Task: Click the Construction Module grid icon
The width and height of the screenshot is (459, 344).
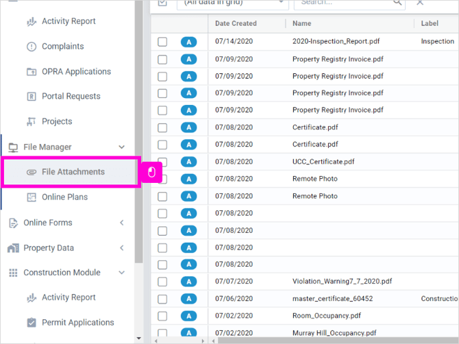Action: pyautogui.click(x=13, y=273)
